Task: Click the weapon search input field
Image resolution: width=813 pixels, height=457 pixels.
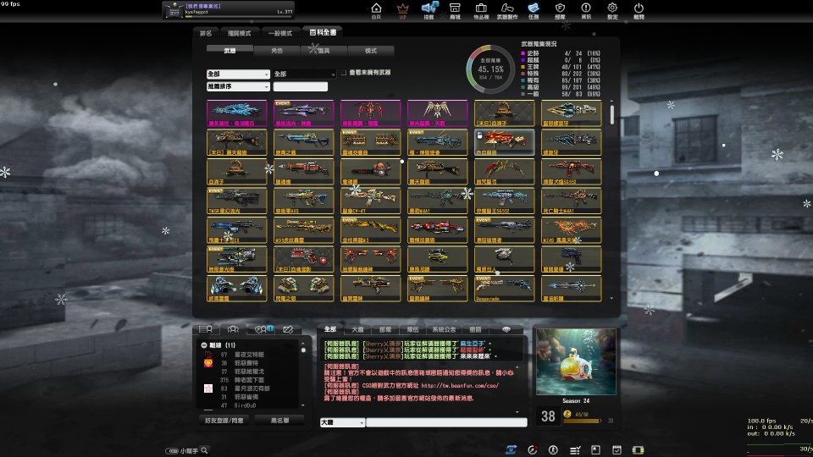Action: pos(300,86)
